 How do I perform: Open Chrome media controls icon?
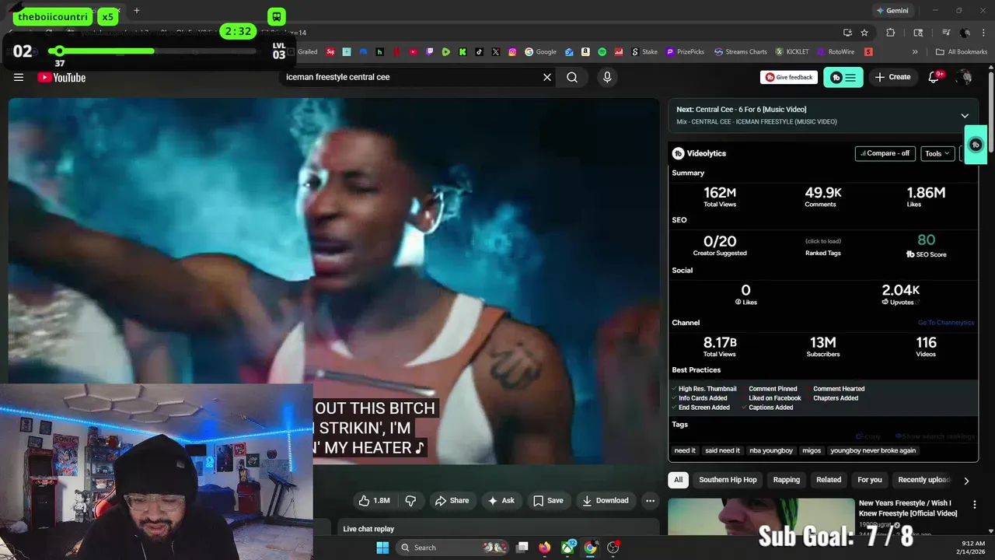pyautogui.click(x=946, y=33)
